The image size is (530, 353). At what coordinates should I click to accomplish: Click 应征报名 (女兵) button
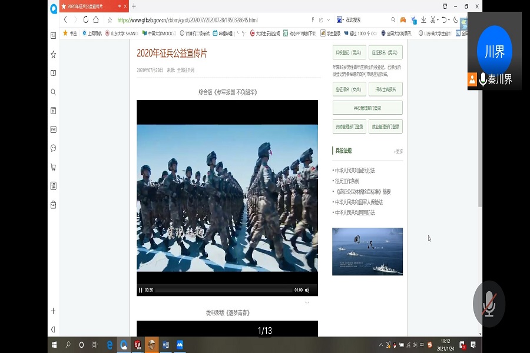tap(349, 89)
